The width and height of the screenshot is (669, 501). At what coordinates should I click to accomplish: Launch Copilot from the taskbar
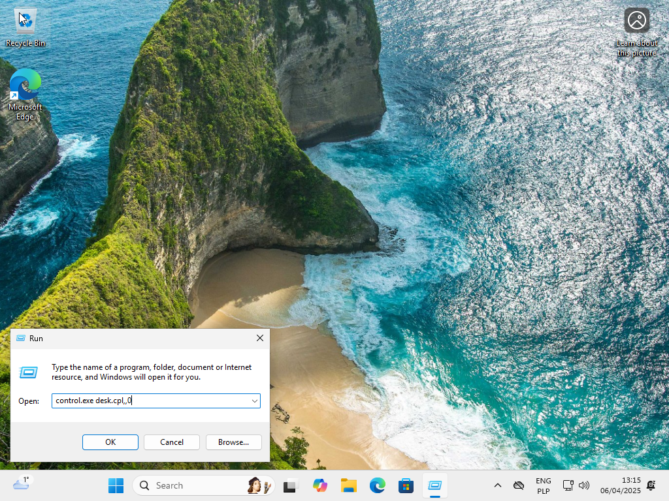tap(319, 485)
